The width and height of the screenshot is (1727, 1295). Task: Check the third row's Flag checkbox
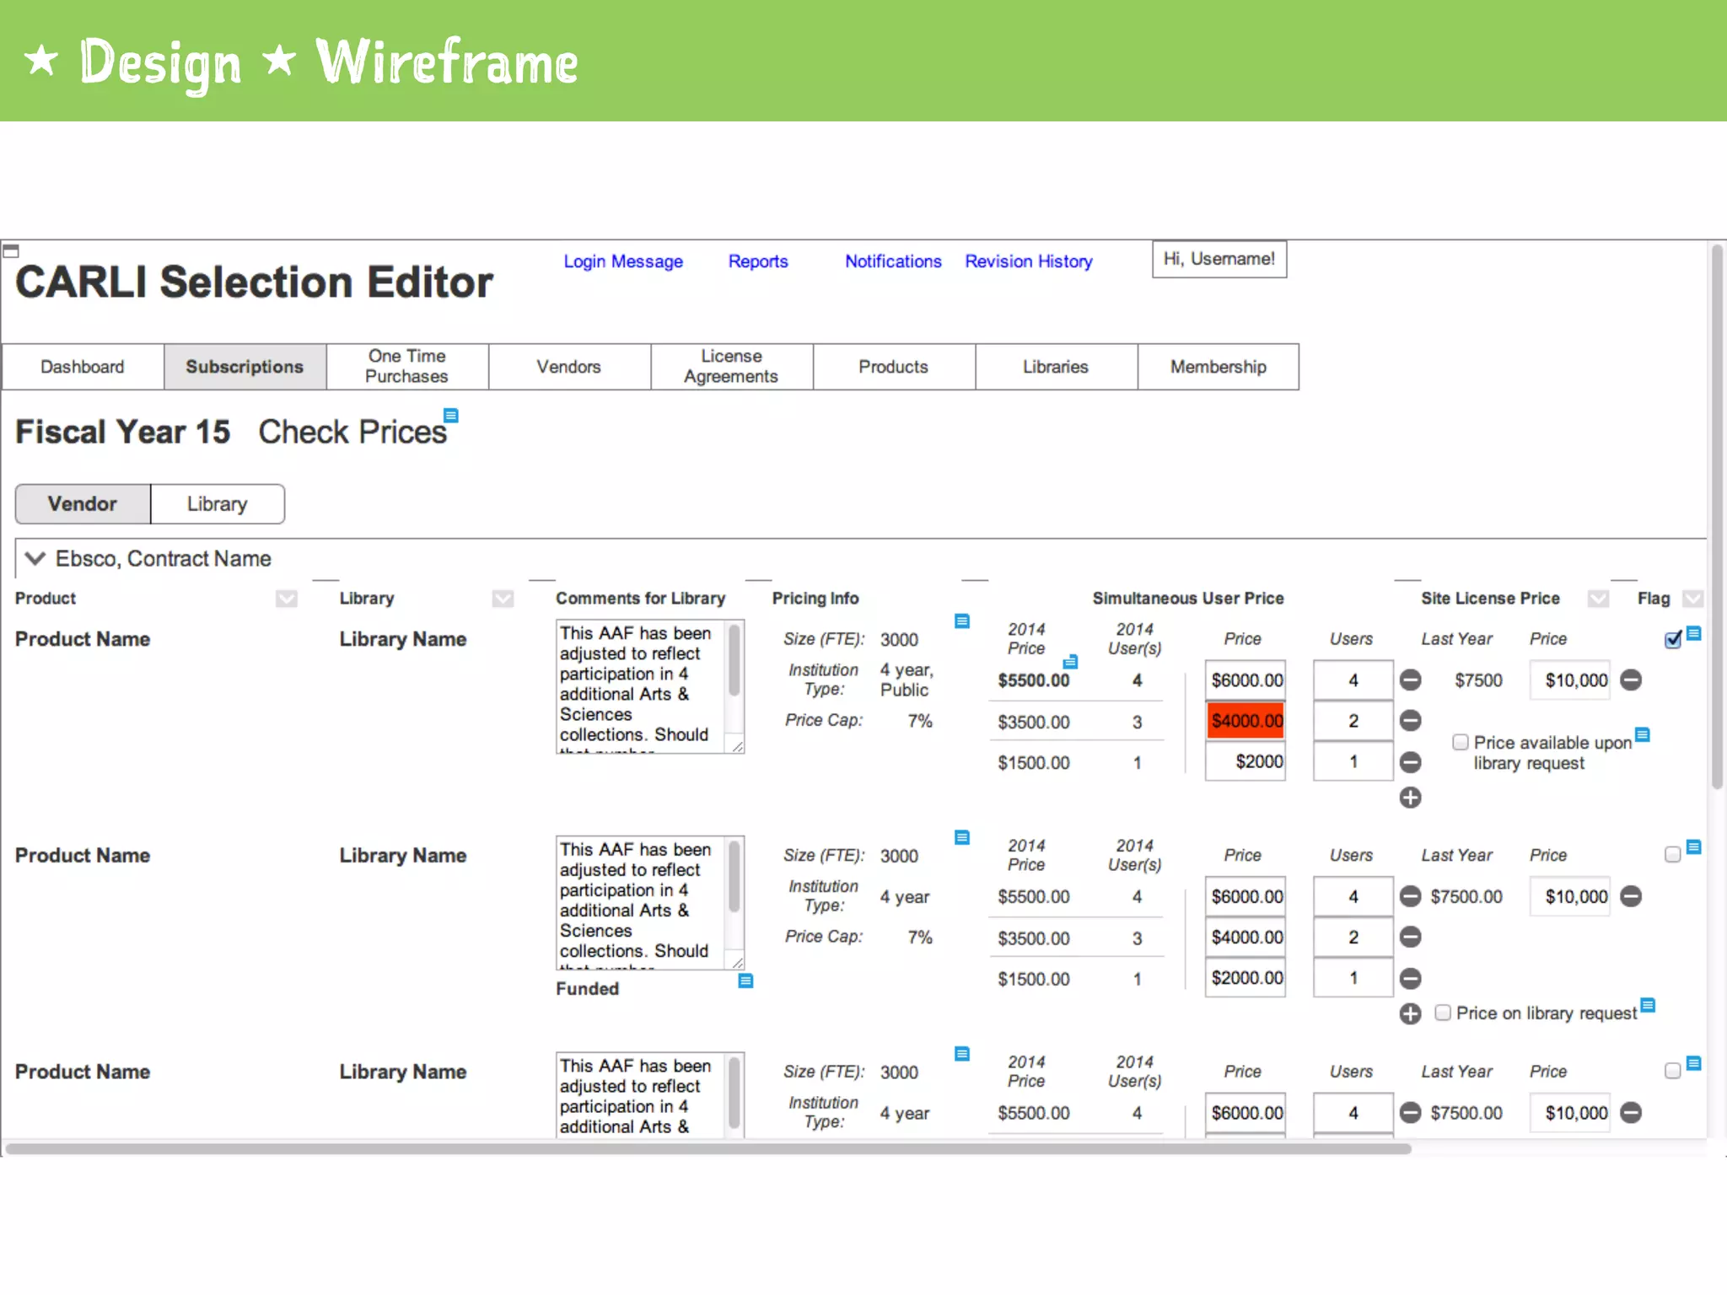1673,1071
